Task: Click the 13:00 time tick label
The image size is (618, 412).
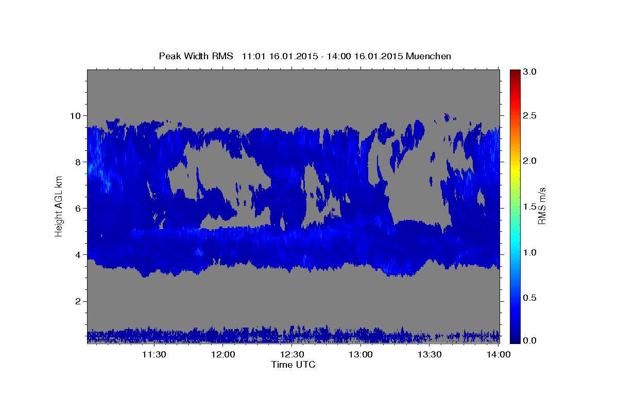Action: (361, 354)
